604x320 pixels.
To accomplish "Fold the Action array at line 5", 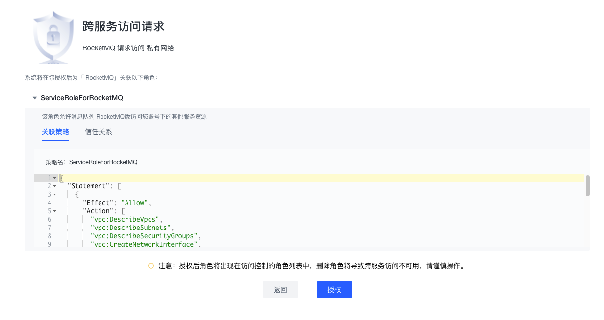I will click(54, 211).
